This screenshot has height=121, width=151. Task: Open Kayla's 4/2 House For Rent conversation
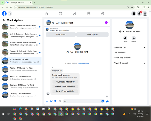coord(21,78)
